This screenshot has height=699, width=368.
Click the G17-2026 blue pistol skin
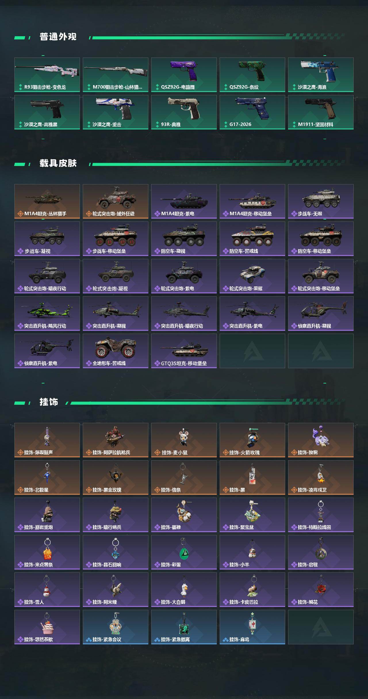coord(252,112)
